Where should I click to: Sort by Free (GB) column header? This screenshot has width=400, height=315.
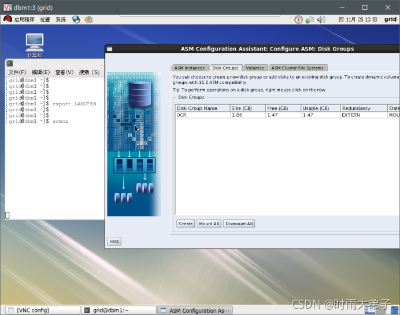(x=283, y=108)
